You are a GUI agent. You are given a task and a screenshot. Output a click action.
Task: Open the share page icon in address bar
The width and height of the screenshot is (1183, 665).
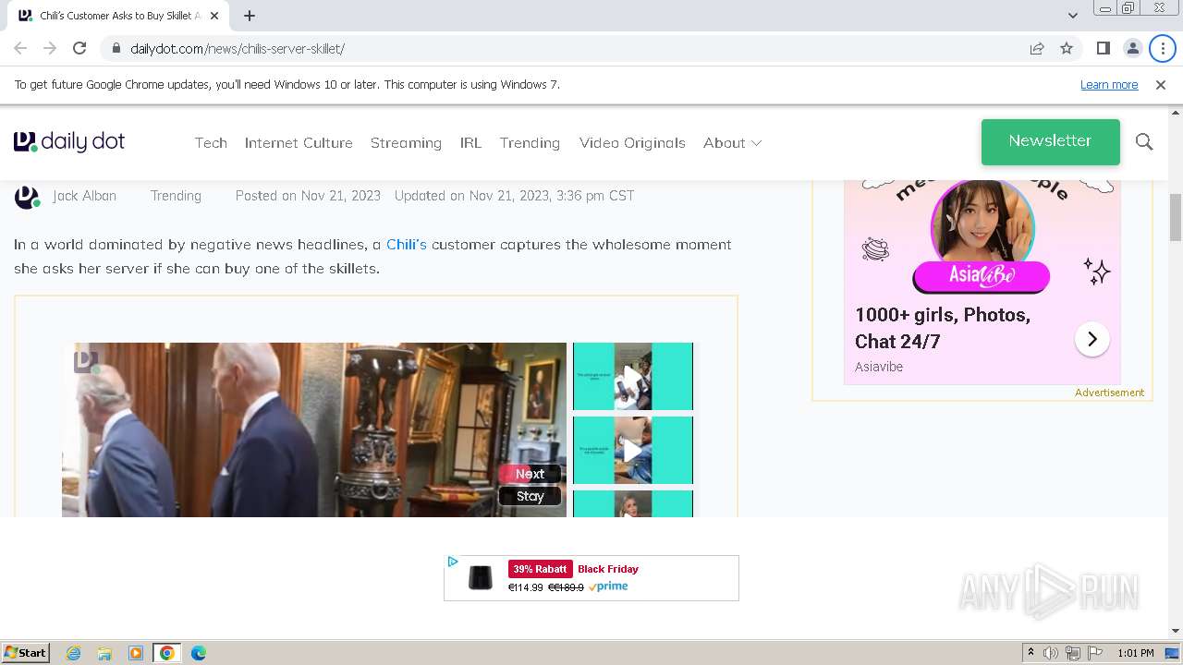tap(1037, 48)
